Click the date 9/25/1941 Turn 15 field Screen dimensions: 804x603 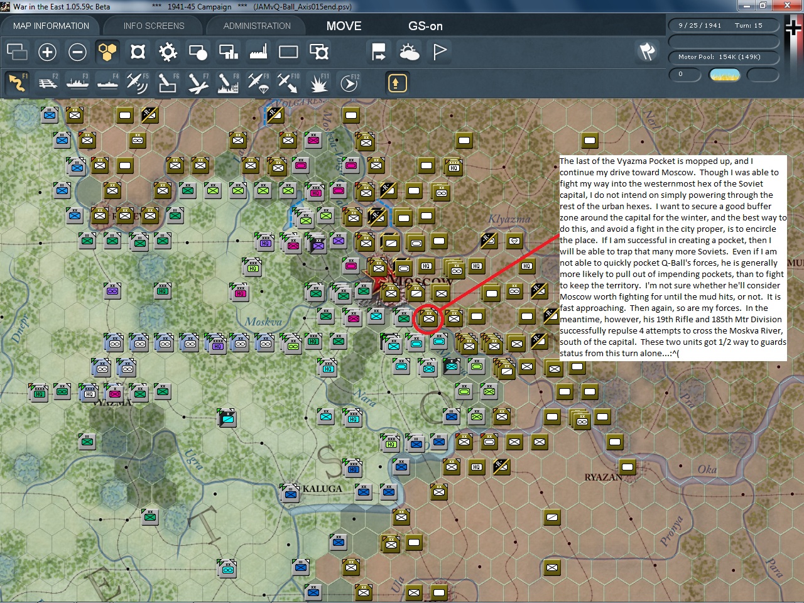tap(724, 26)
